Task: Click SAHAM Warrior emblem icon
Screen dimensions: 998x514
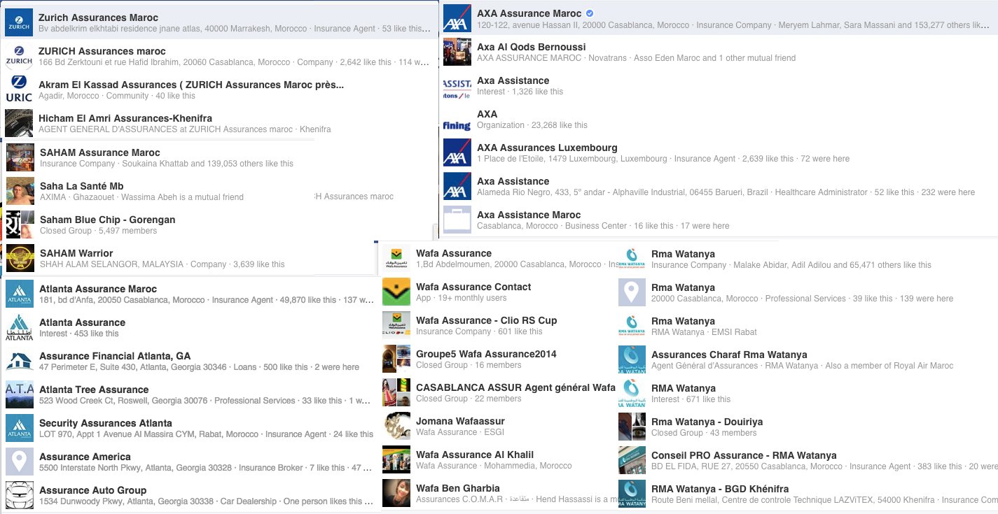Action: [20, 258]
